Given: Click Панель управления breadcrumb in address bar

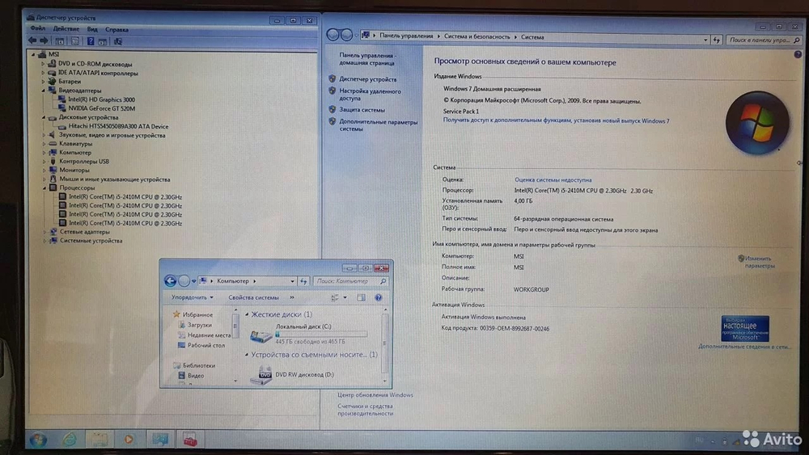Looking at the screenshot, I should [406, 36].
